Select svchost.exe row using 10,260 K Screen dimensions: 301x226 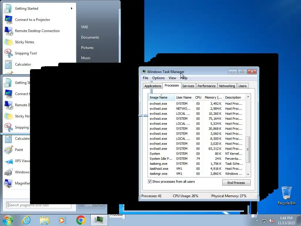[x=197, y=114]
